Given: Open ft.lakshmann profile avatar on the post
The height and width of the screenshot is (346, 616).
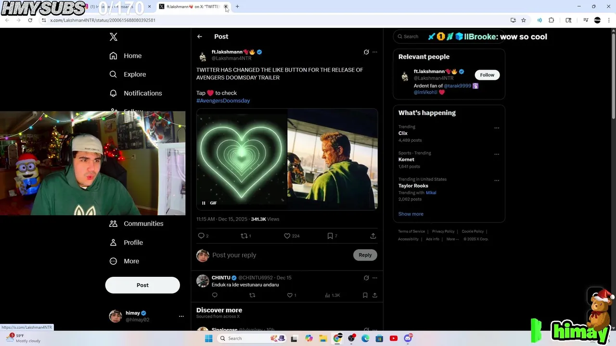Looking at the screenshot, I should [x=203, y=57].
